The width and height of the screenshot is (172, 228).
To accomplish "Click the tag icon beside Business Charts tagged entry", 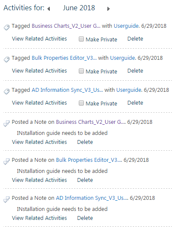I will 6,27.
